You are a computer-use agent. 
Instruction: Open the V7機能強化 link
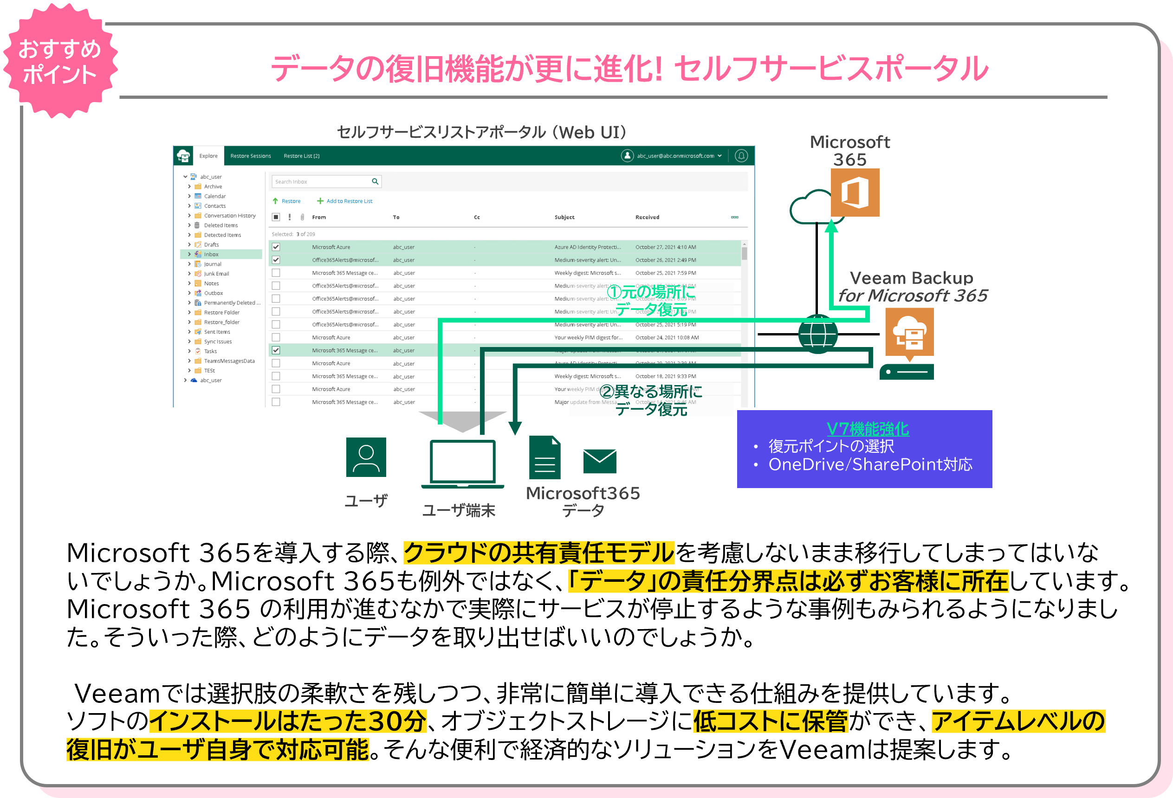pyautogui.click(x=868, y=429)
